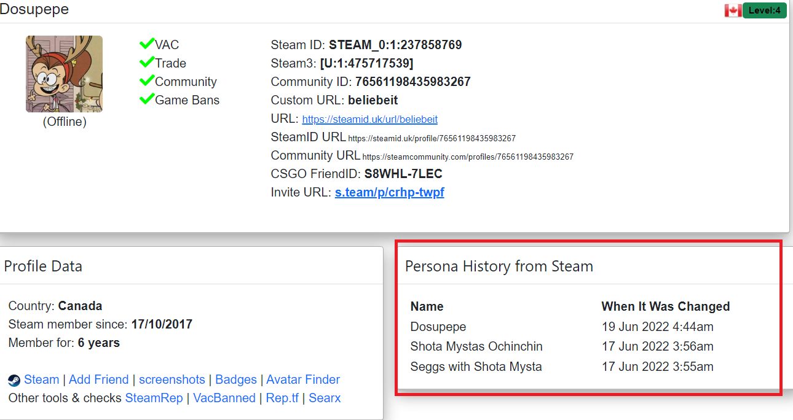Click the member since date 17/10/2017
Viewport: 793px width, 420px height.
(162, 324)
